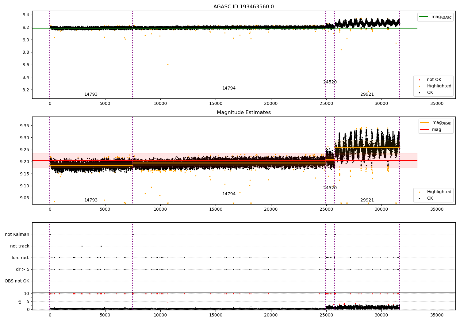Click obsid label 24520 in the top plot
This screenshot has width=460, height=322.
pyautogui.click(x=330, y=82)
